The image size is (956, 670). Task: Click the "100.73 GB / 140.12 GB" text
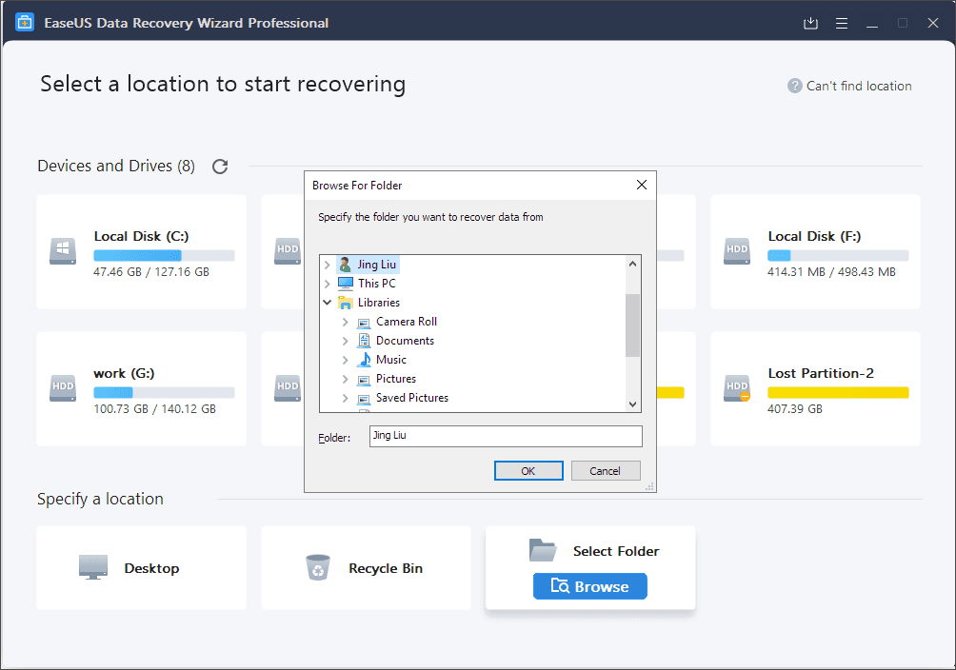coord(155,409)
